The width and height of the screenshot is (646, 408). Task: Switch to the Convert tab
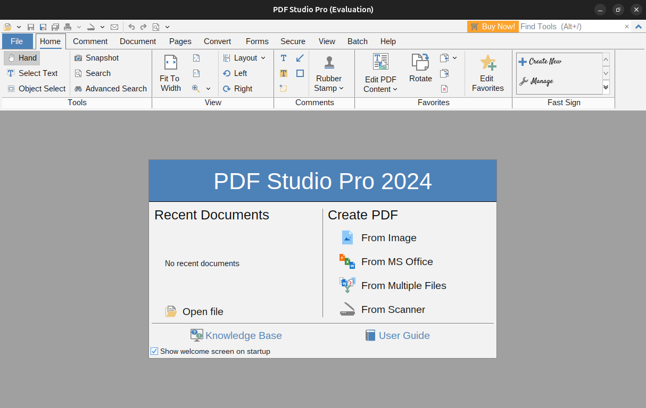217,41
